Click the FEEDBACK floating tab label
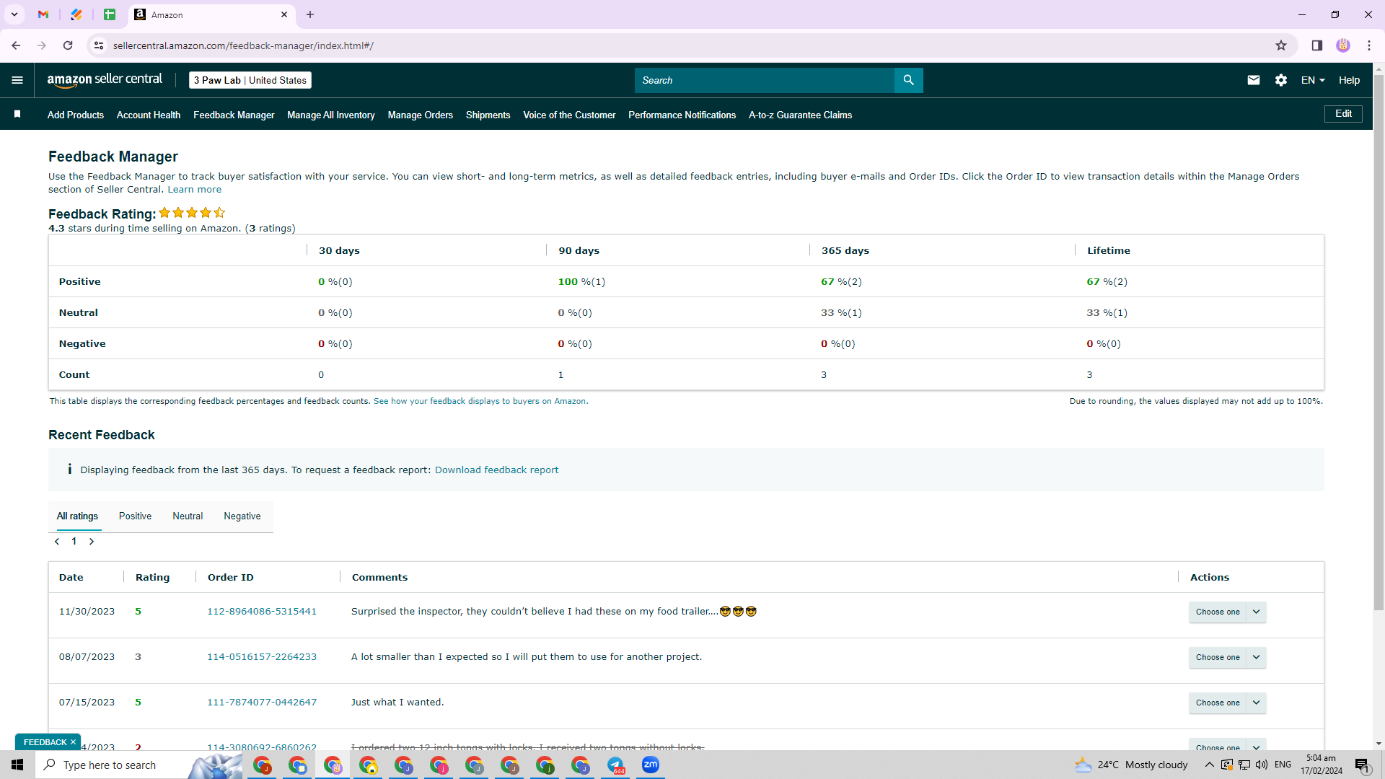The height and width of the screenshot is (779, 1385). [45, 742]
